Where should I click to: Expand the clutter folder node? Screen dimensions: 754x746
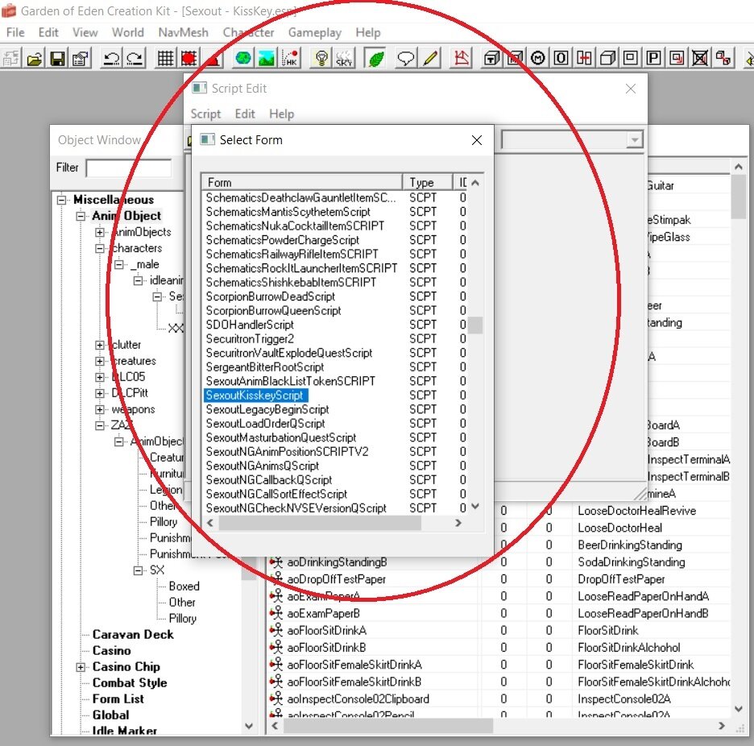click(100, 345)
